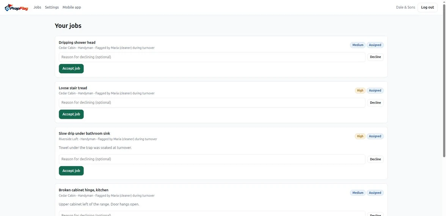Click the Assigned badge on Dripping shower head
The height and width of the screenshot is (216, 446).
point(375,45)
